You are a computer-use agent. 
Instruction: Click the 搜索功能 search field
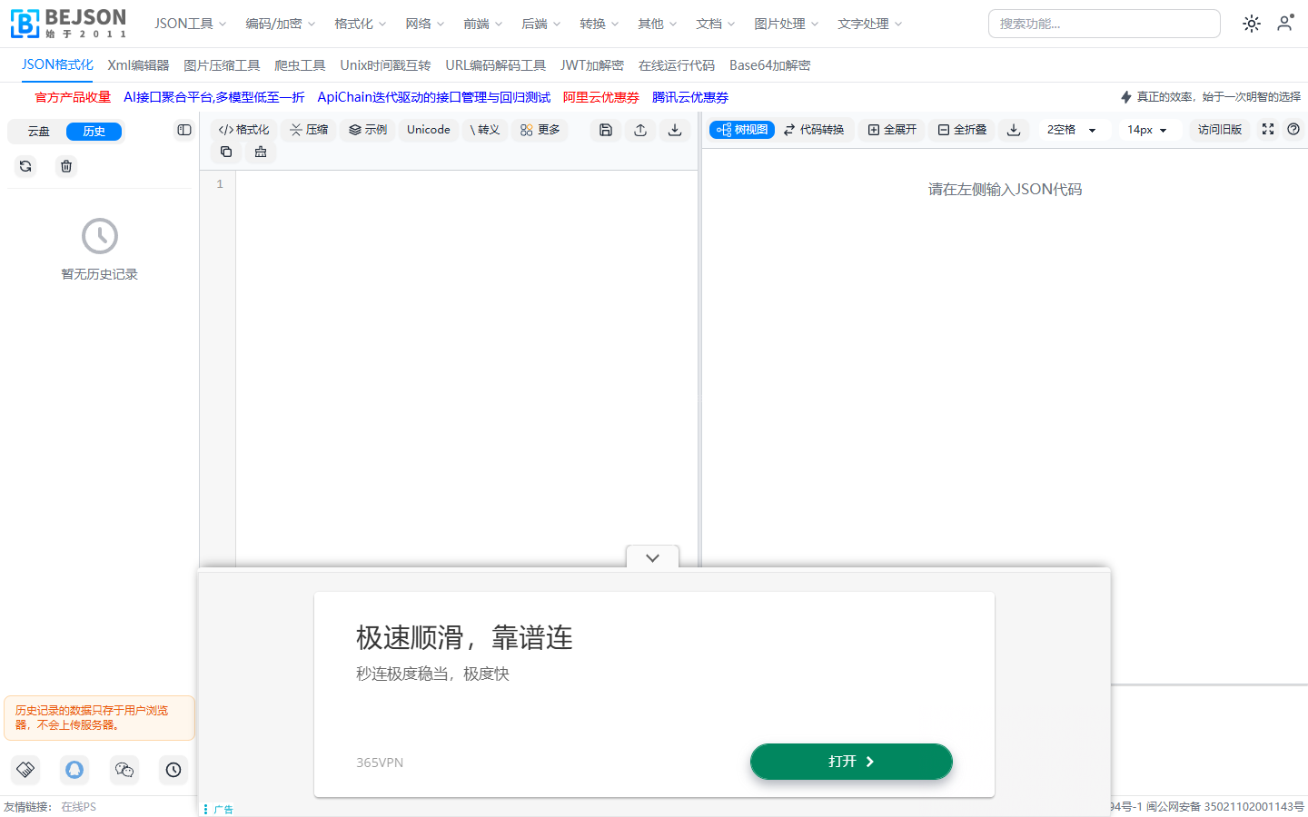coord(1104,24)
